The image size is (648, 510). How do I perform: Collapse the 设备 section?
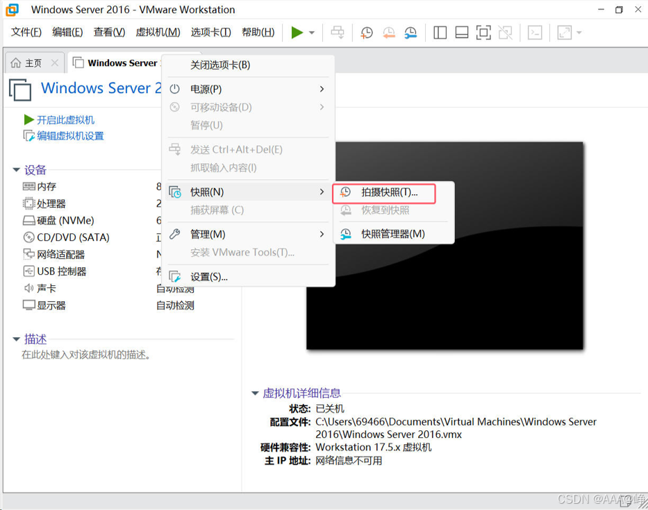[x=17, y=170]
